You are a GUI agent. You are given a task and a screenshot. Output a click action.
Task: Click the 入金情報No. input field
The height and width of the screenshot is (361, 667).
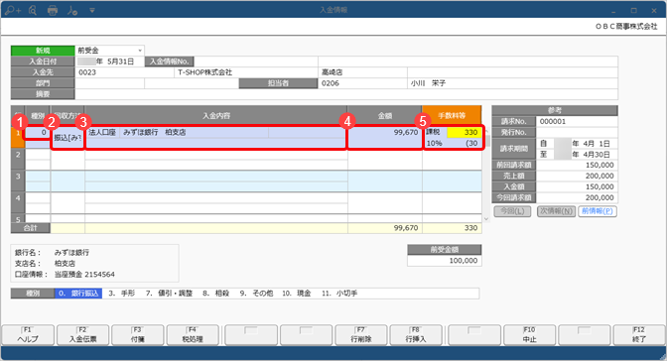pos(256,61)
